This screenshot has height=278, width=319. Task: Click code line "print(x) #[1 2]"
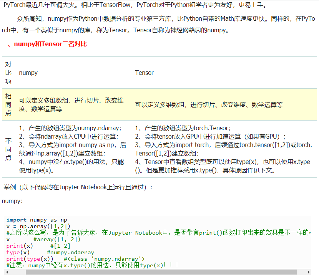(38, 246)
